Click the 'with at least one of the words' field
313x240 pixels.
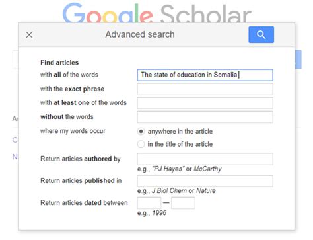point(205,103)
